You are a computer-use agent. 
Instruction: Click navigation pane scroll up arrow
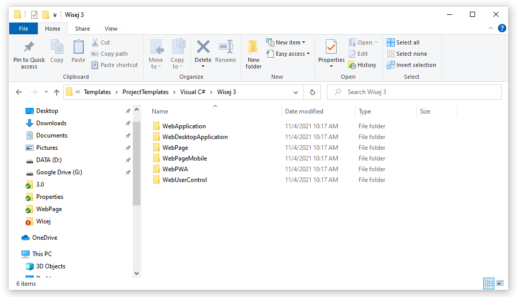136,109
